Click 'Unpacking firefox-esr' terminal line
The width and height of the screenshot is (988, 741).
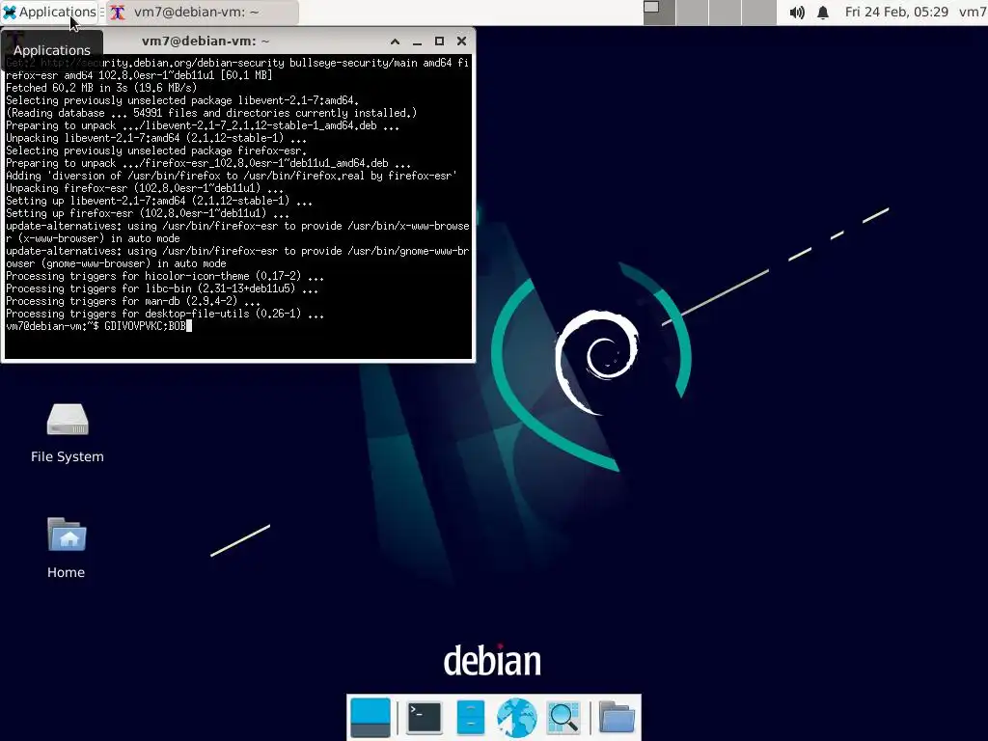[x=145, y=188]
